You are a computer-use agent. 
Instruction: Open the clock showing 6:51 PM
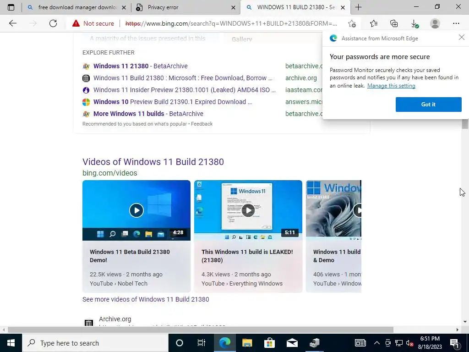(x=430, y=343)
